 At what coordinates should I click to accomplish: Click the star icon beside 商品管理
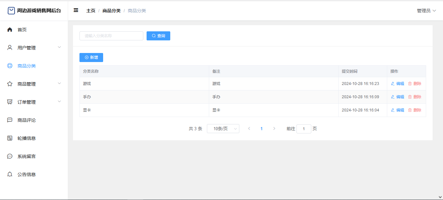(10, 84)
